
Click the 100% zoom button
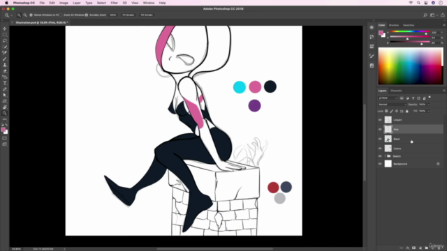click(113, 15)
